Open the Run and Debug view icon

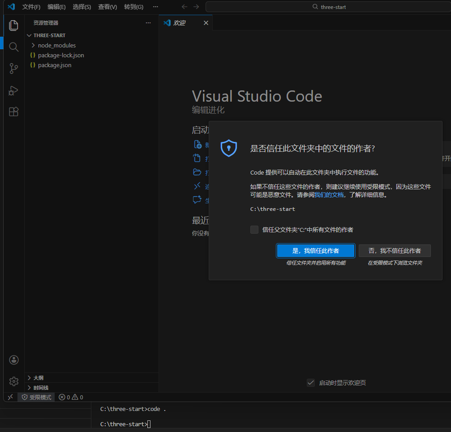13,90
